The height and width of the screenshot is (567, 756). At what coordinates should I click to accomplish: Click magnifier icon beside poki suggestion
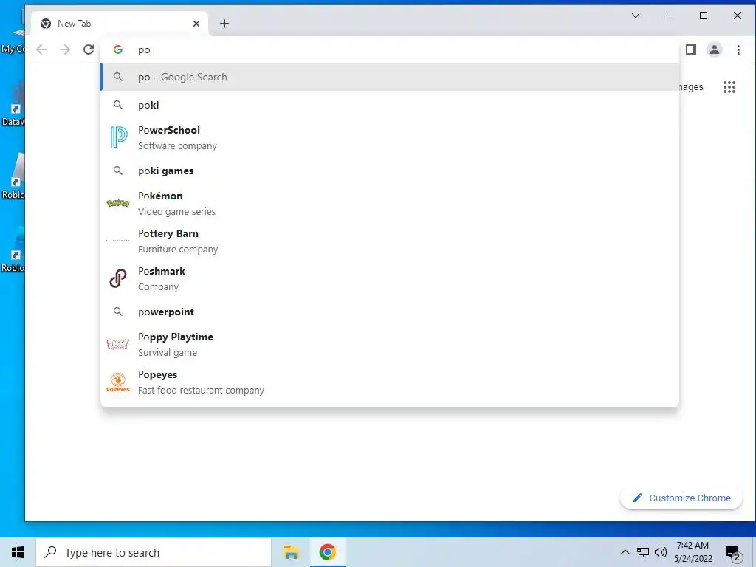point(117,105)
